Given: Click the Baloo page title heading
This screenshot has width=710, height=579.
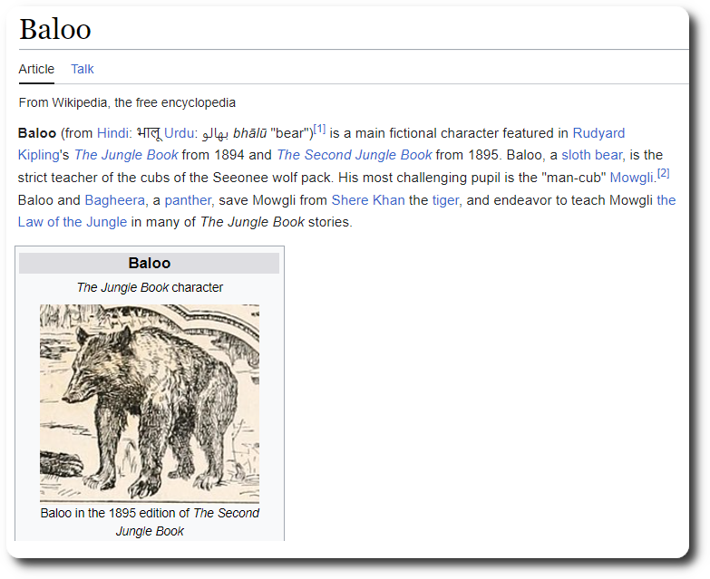Looking at the screenshot, I should pos(55,29).
